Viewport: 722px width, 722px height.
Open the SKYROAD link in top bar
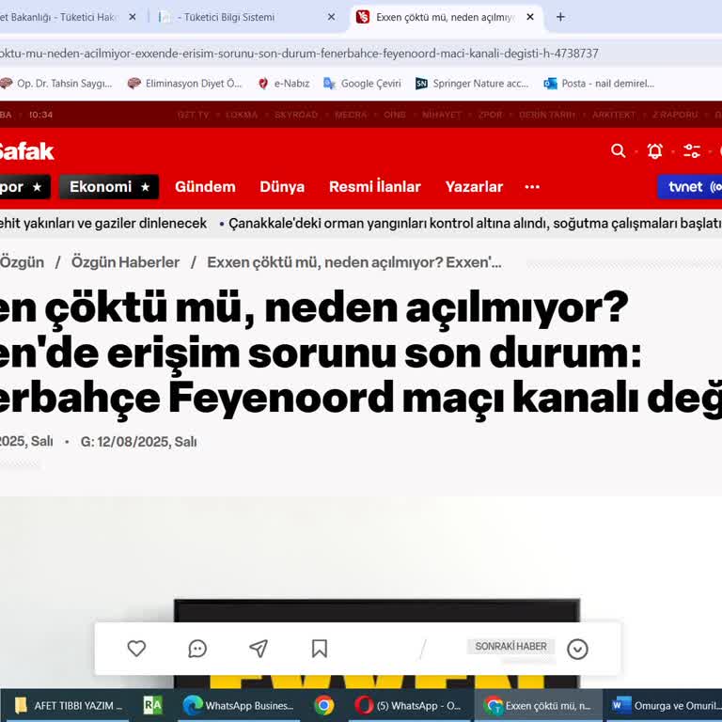(296, 115)
